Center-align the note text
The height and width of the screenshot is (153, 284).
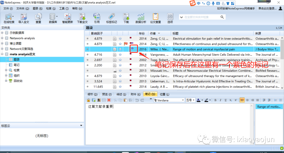click(x=247, y=100)
